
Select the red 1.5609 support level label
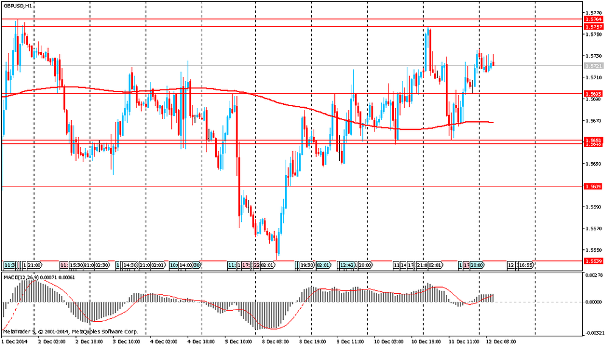point(593,186)
